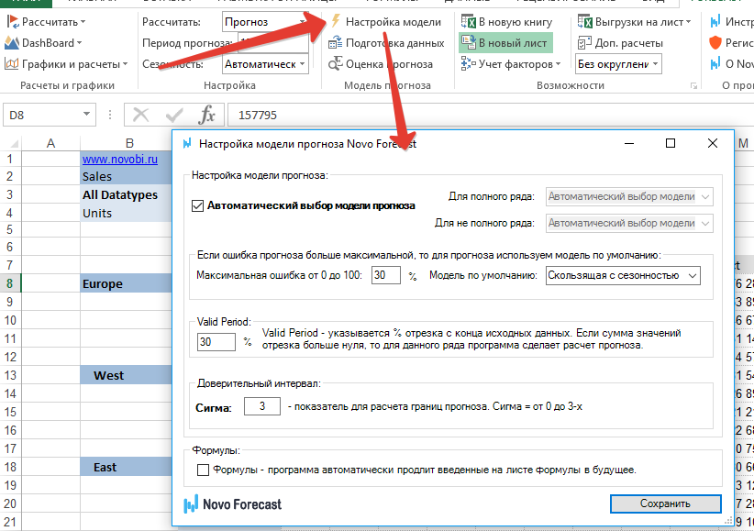Click the Максимальная ошибка input field

click(x=385, y=275)
